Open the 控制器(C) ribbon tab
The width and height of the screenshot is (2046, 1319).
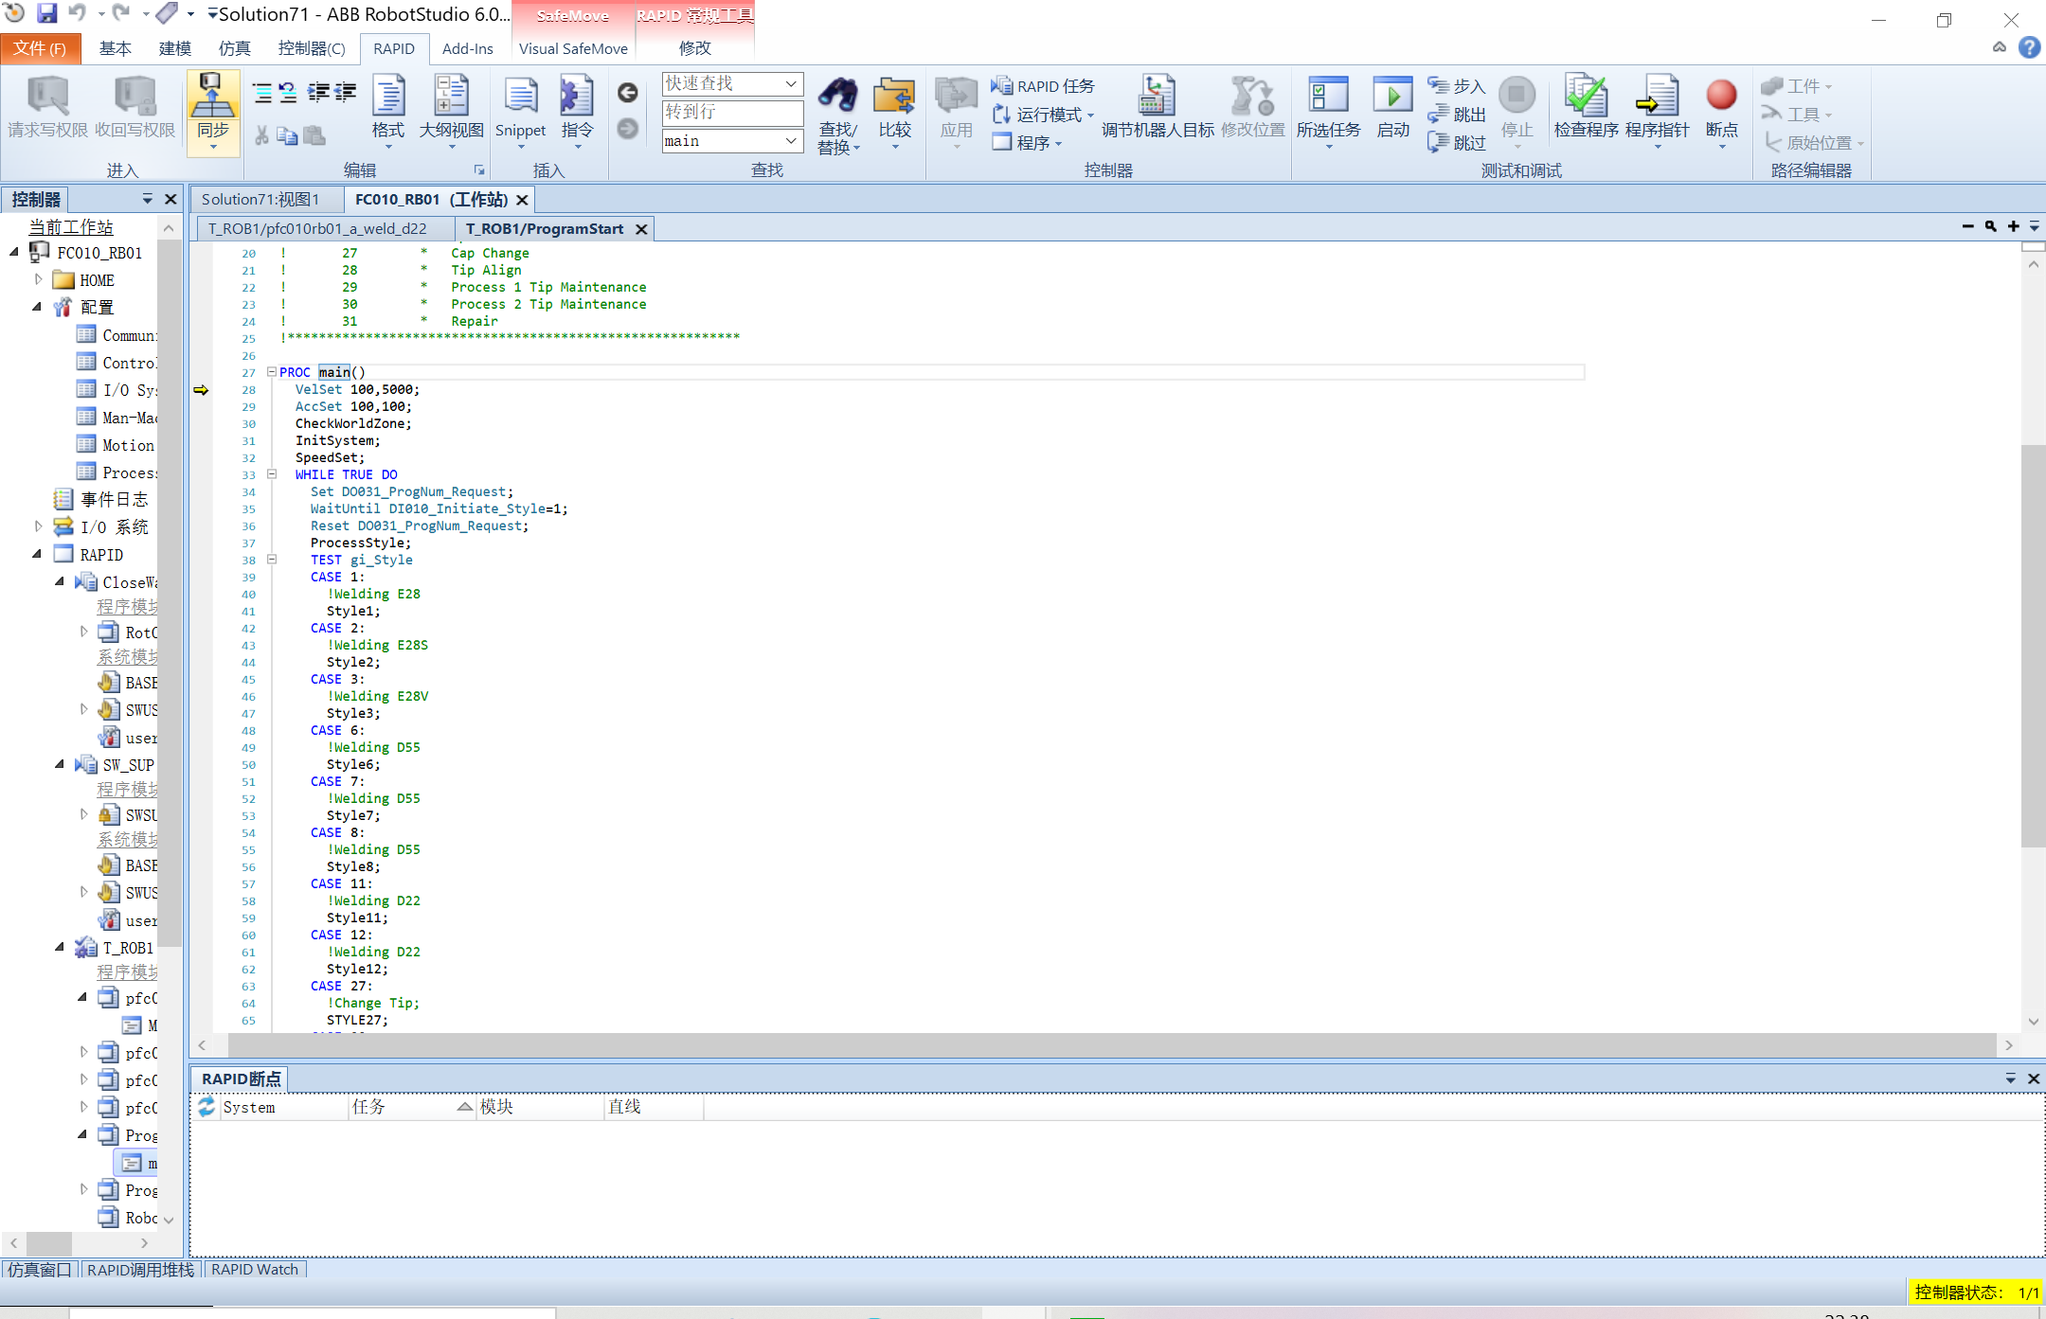click(x=311, y=48)
